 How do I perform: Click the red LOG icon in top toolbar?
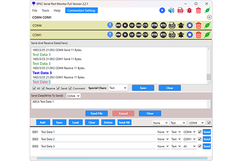click(180, 10)
